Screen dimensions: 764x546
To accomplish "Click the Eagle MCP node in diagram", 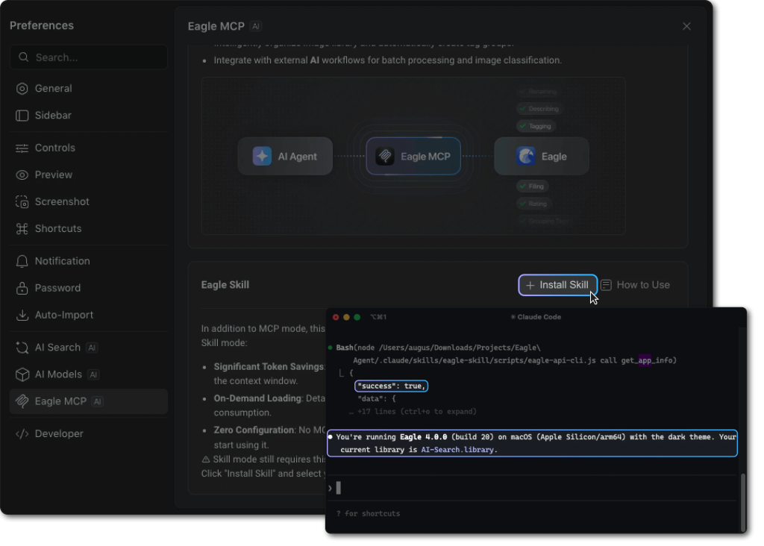I will (x=413, y=157).
